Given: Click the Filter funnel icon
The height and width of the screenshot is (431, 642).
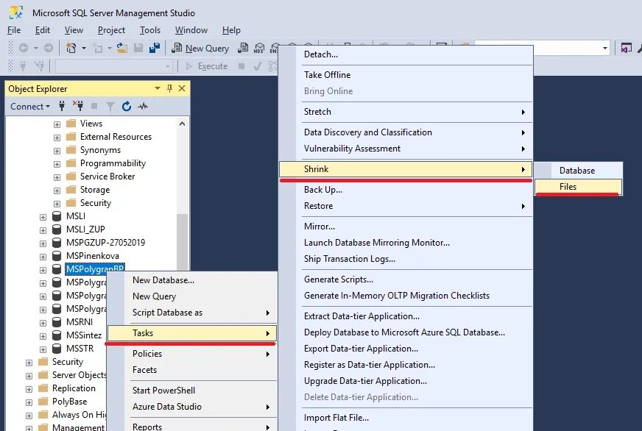Looking at the screenshot, I should point(110,107).
